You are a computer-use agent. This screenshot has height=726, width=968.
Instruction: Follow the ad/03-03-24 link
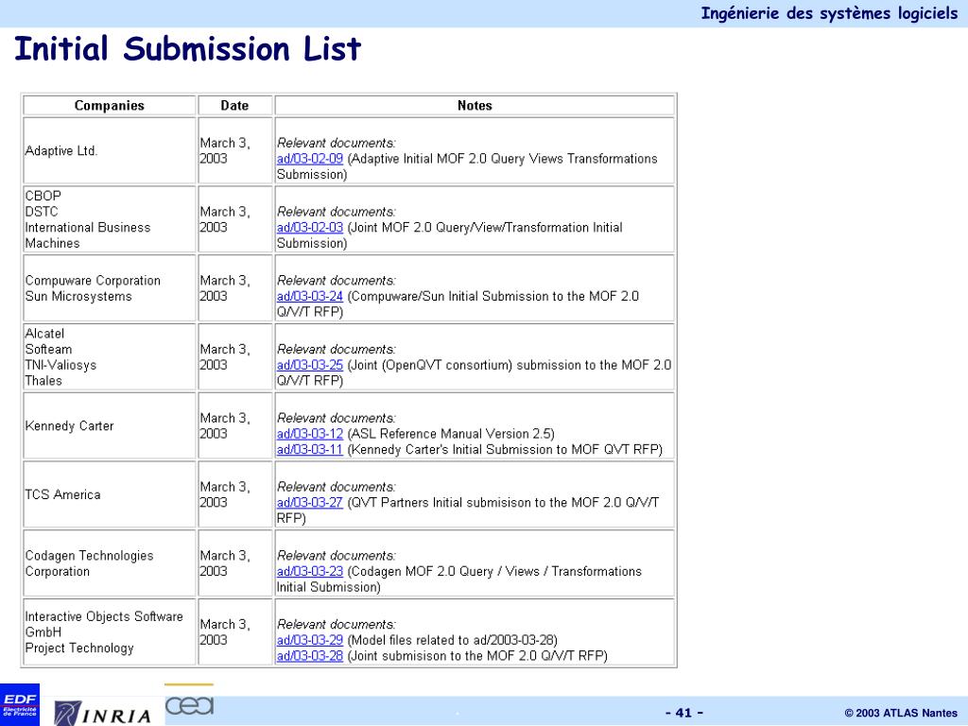click(x=309, y=296)
